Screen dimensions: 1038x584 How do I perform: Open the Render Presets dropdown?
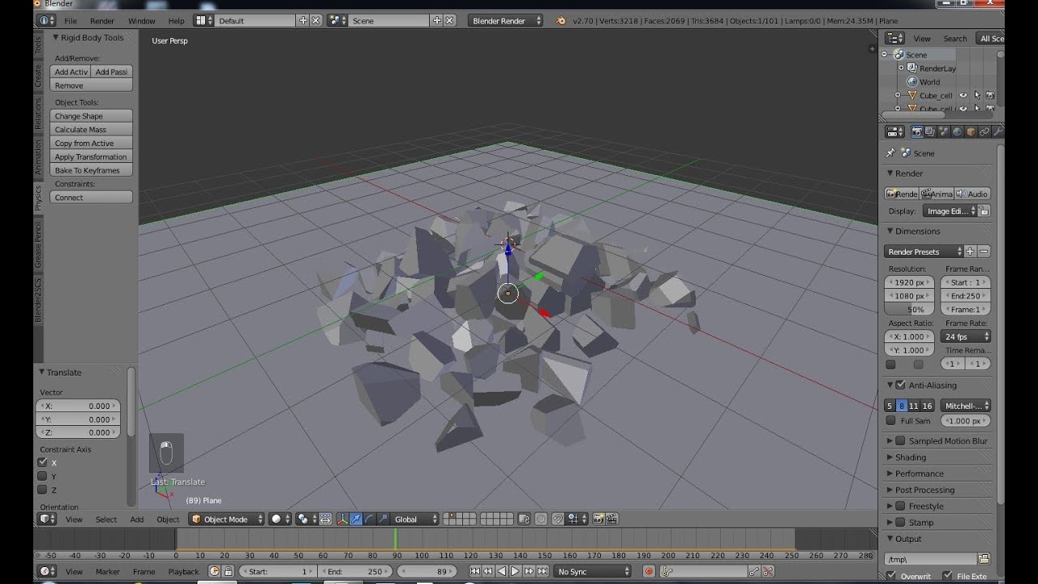click(924, 251)
